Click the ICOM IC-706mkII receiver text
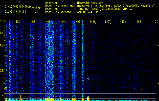Image resolution: width=159 pixels, height=101 pixels. tap(105, 9)
